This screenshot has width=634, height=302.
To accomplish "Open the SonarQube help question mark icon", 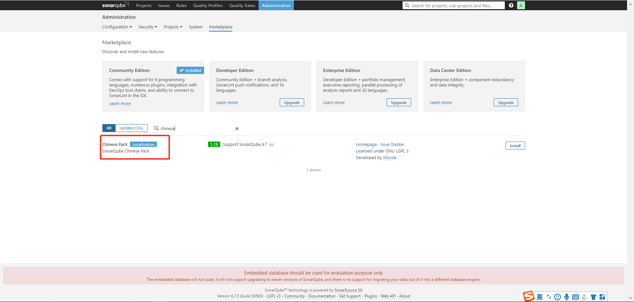I will click(511, 5).
